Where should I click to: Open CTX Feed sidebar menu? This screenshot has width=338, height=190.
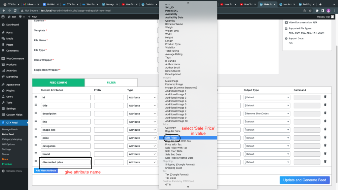coord(12,123)
